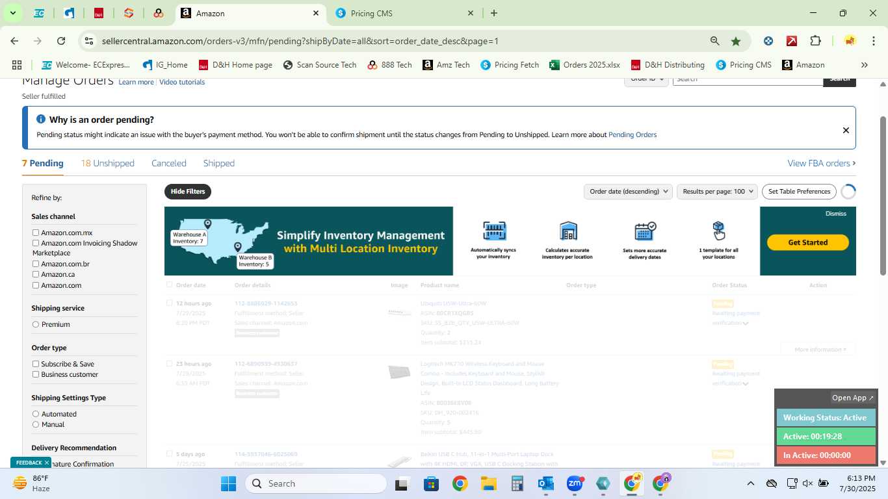This screenshot has height=499, width=888.
Task: Click the browser back arrow
Action: (x=14, y=41)
